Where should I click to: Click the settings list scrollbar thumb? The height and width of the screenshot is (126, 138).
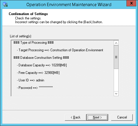click(116, 57)
